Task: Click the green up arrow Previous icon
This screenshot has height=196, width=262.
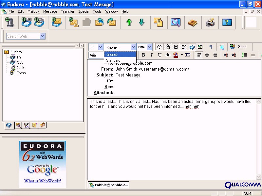Action: (129, 22)
